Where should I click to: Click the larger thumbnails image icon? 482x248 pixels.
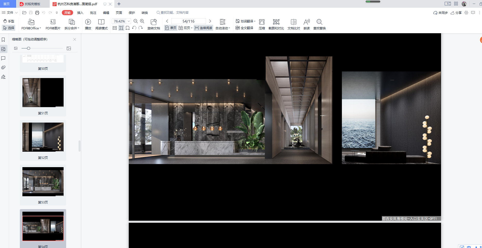[69, 48]
